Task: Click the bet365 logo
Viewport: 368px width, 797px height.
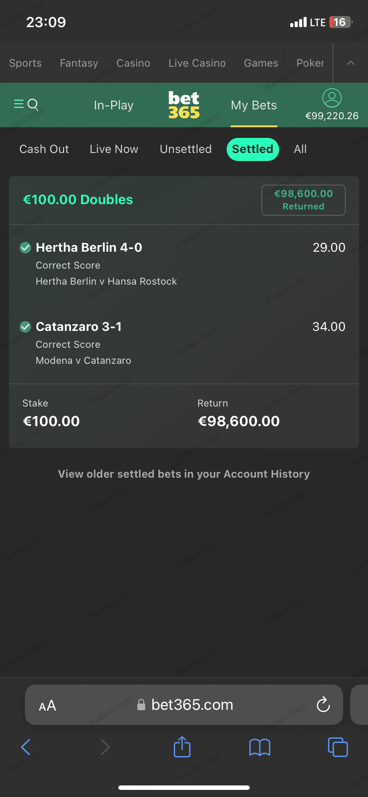Action: click(184, 105)
